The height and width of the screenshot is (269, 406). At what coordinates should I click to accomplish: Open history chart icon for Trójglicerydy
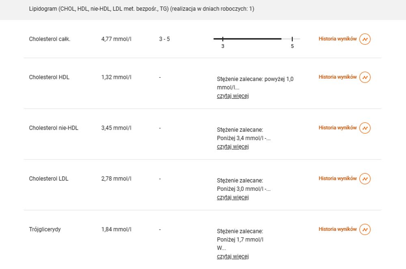click(365, 229)
